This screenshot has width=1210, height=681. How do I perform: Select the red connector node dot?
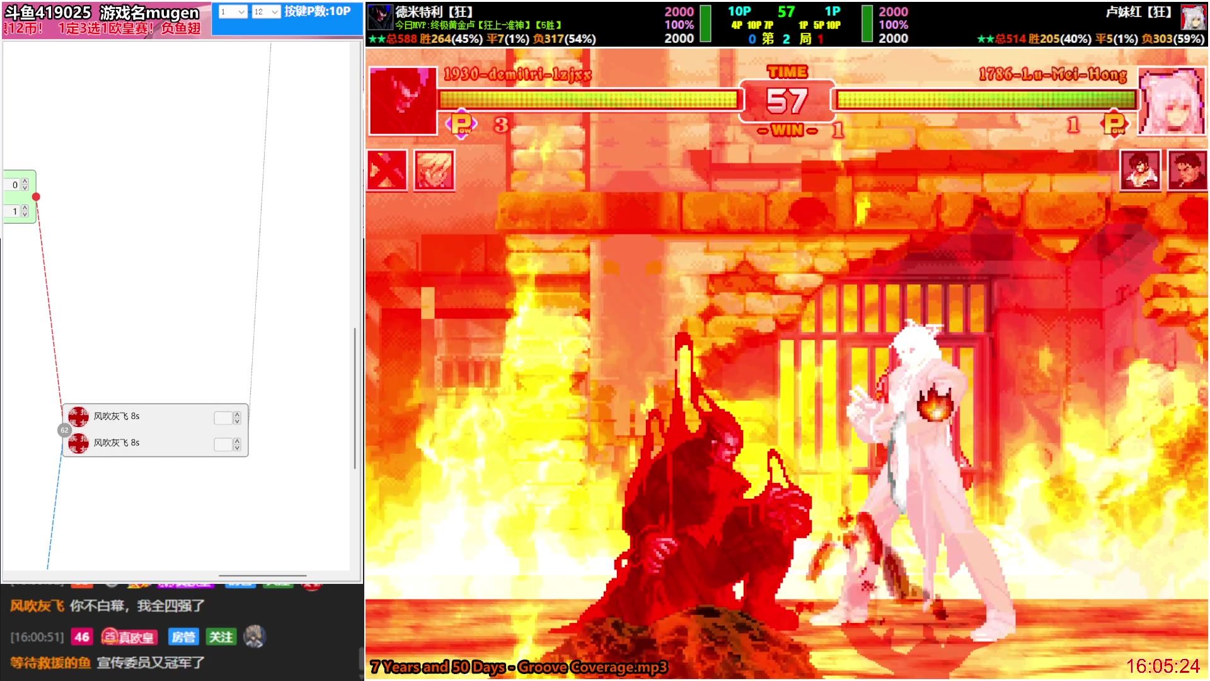36,197
